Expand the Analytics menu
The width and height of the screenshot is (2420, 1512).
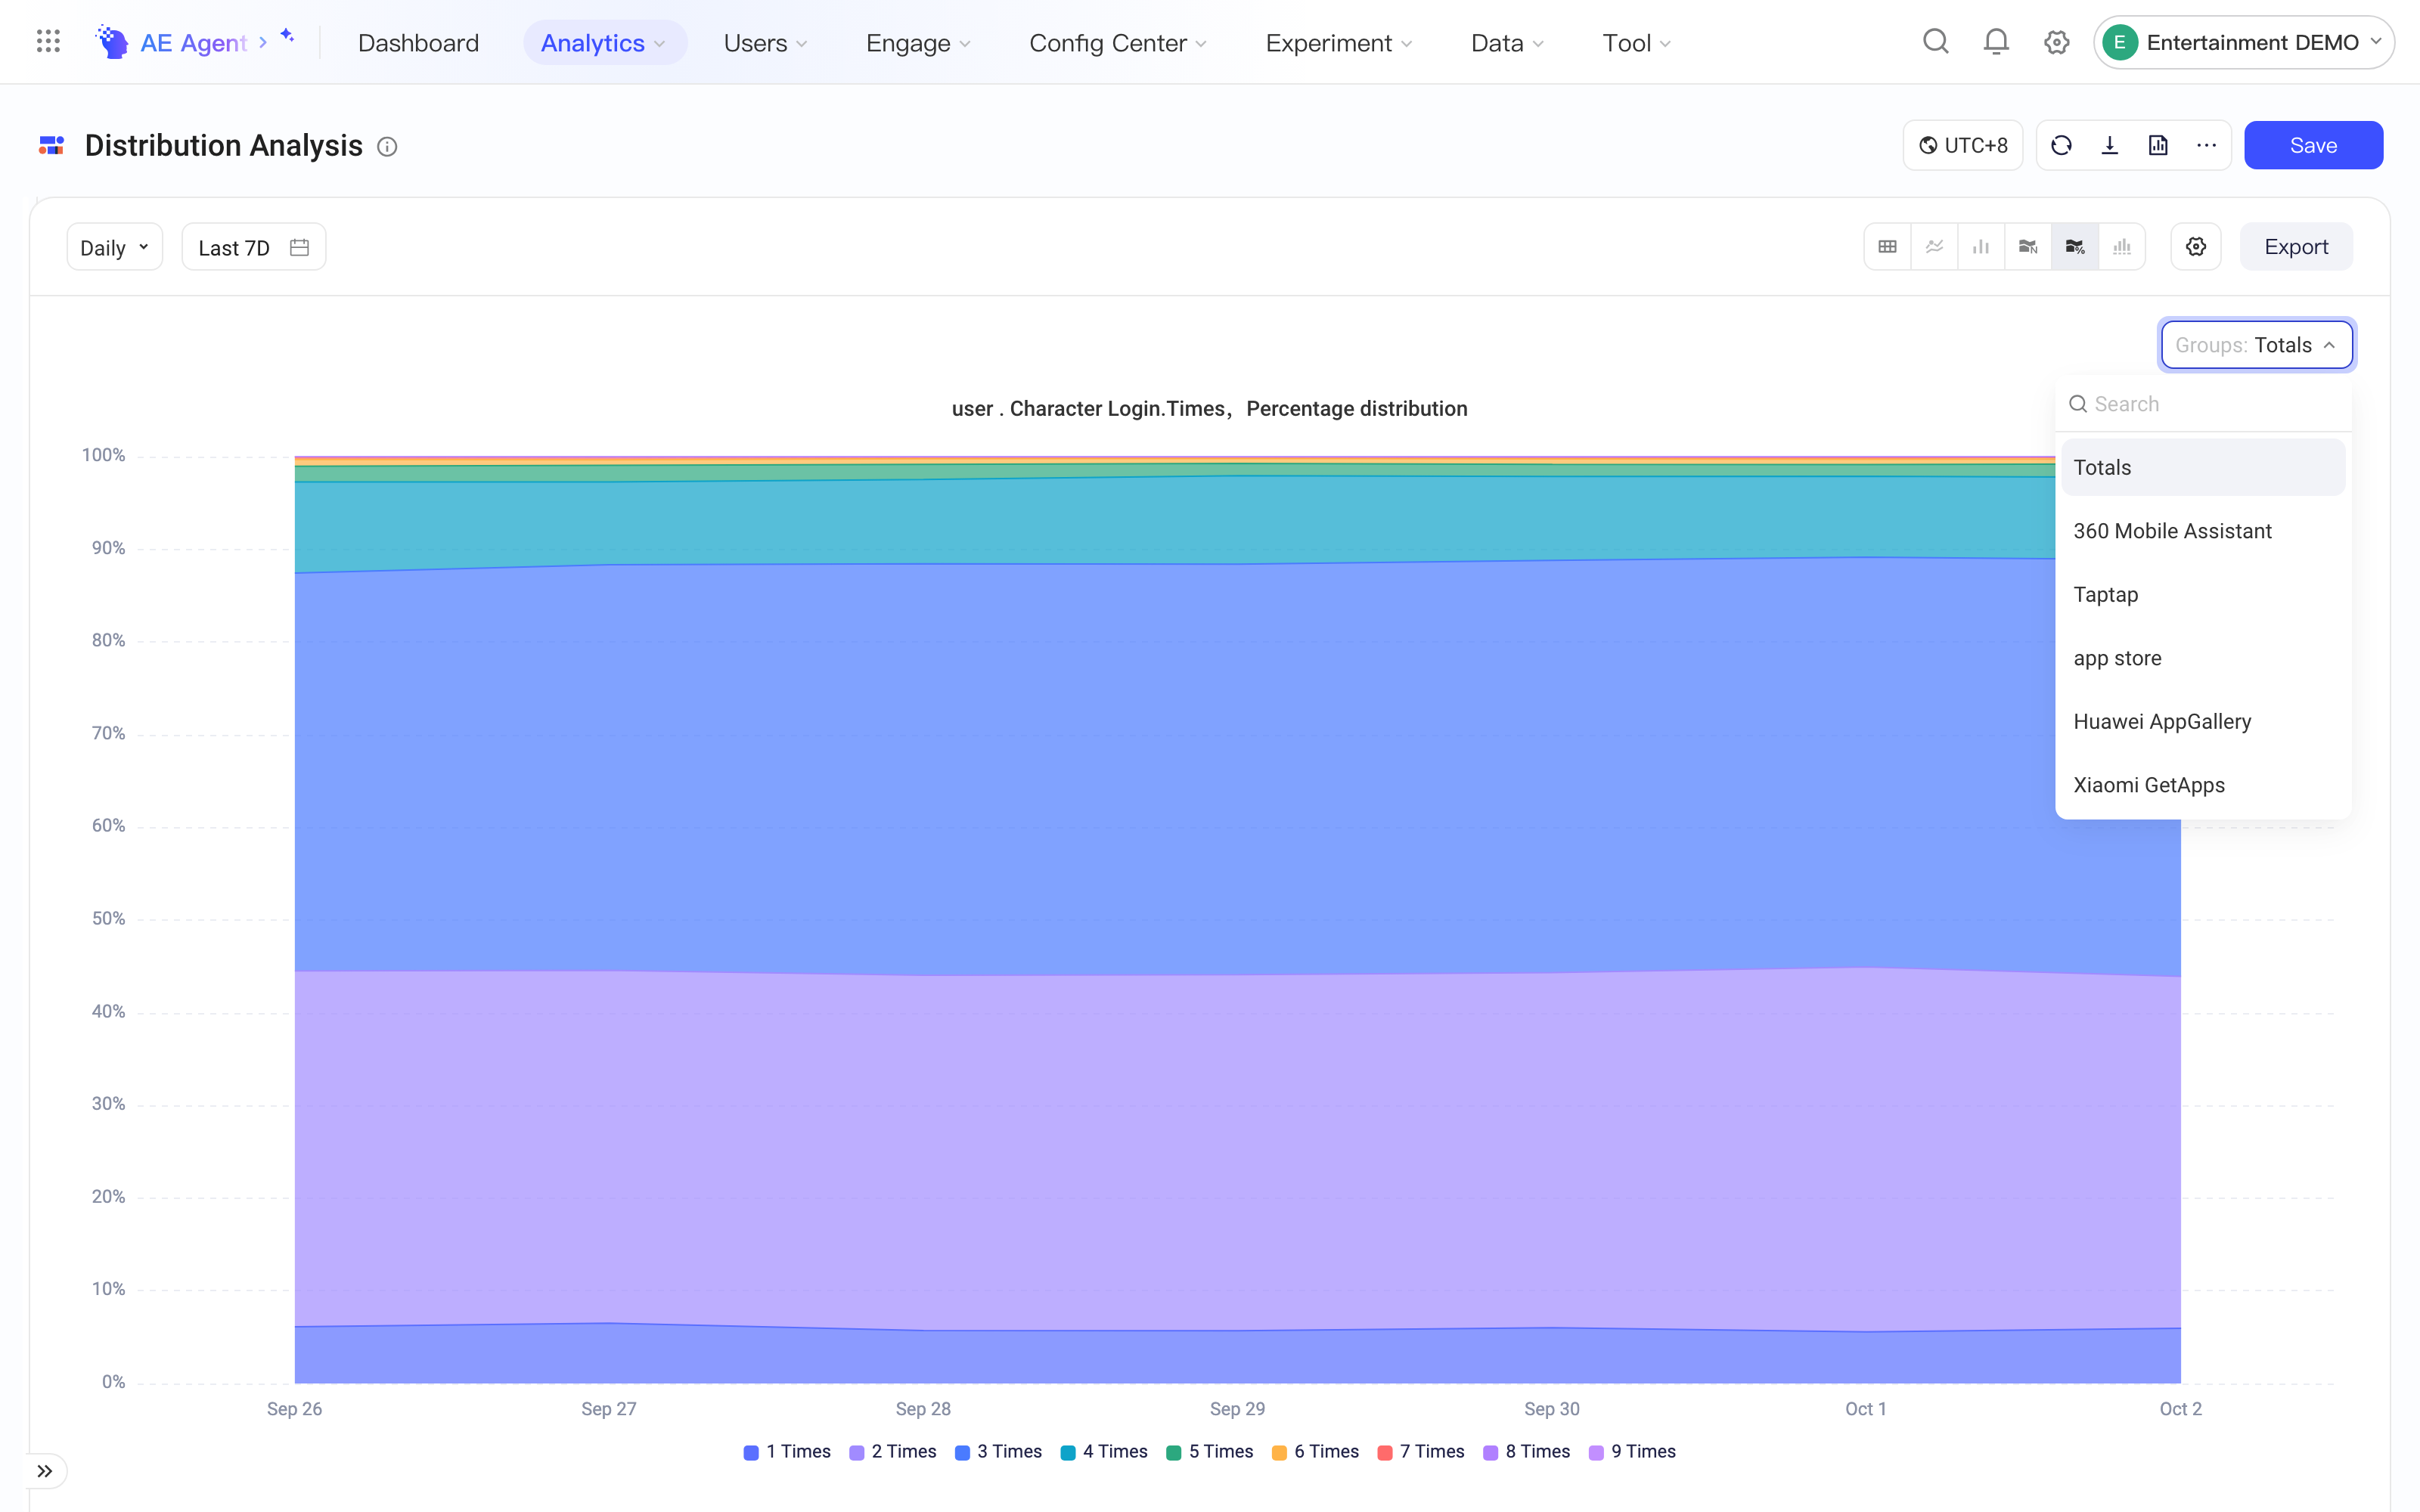(604, 43)
